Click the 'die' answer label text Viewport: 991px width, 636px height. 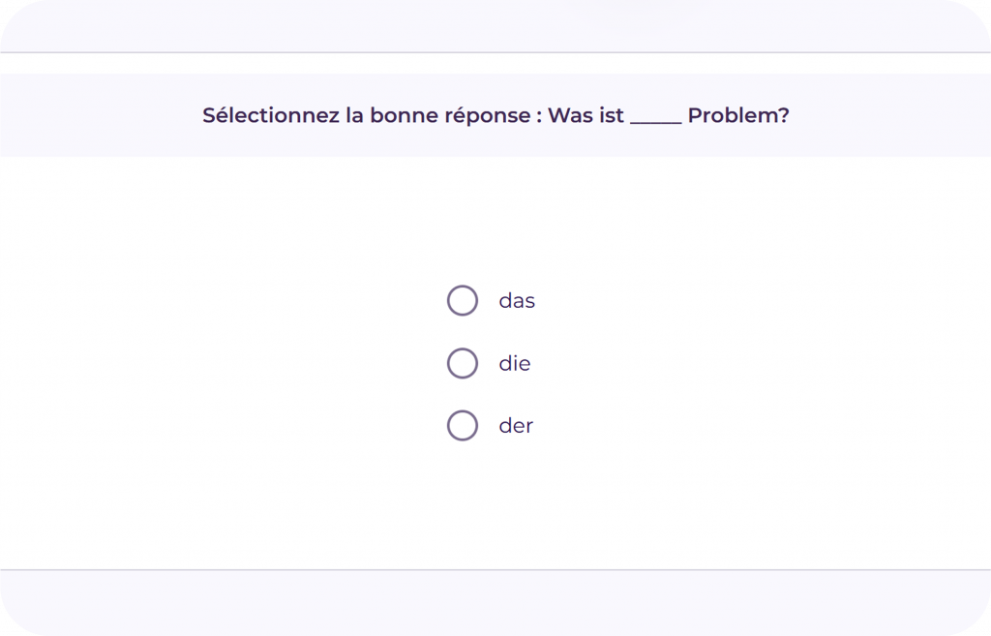(x=515, y=364)
